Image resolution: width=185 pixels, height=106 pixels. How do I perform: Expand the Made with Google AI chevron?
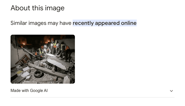(x=171, y=91)
